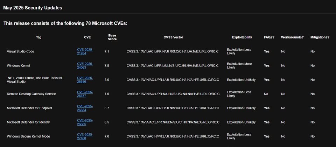The width and height of the screenshot is (336, 147).
Task: Click the Tag column header
Action: 38,37
